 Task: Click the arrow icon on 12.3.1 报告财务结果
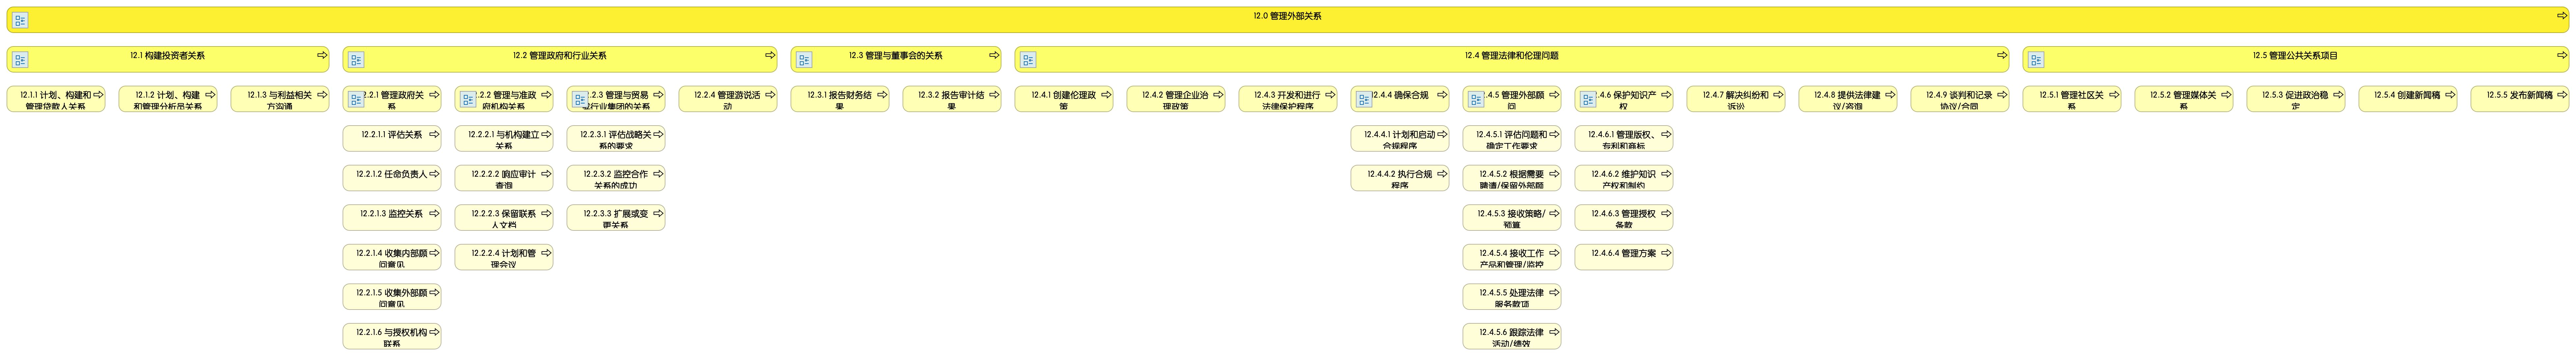coord(882,95)
